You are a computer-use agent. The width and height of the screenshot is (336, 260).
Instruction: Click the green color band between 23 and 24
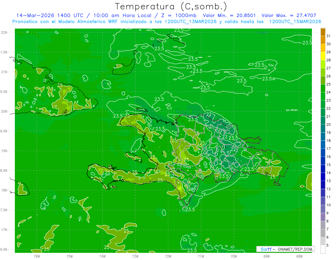click(323, 96)
